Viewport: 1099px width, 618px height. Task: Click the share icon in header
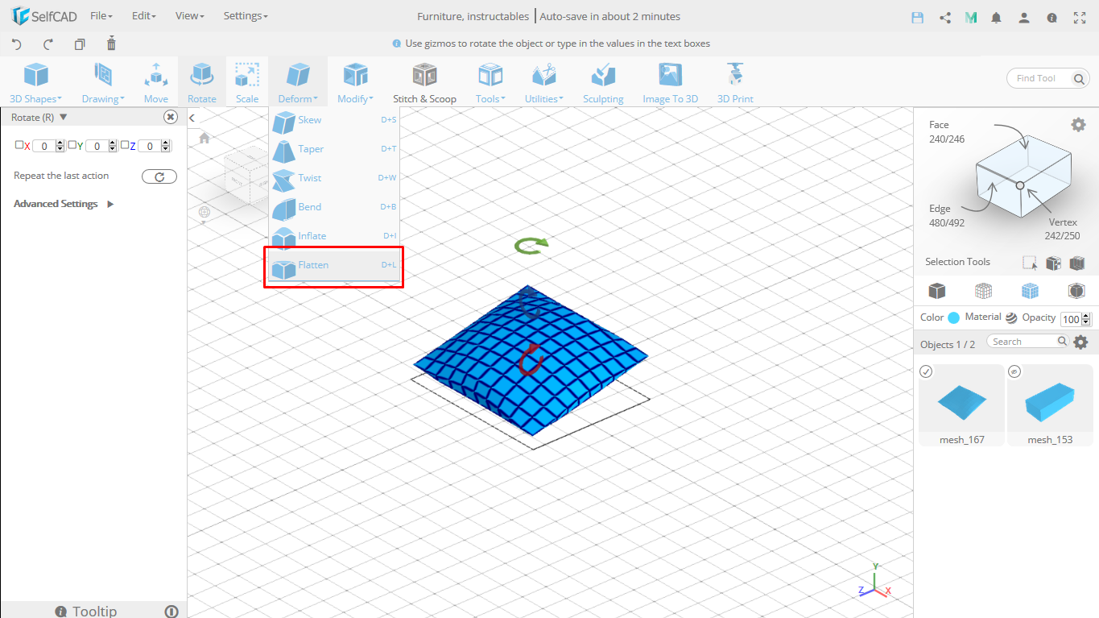pos(945,17)
